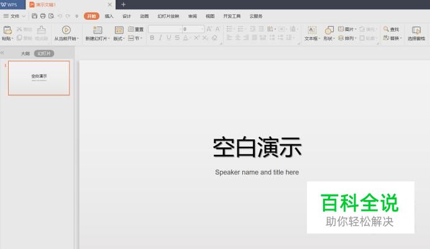
Task: Expand the File (文件) menu chevron
Action: [x=24, y=16]
